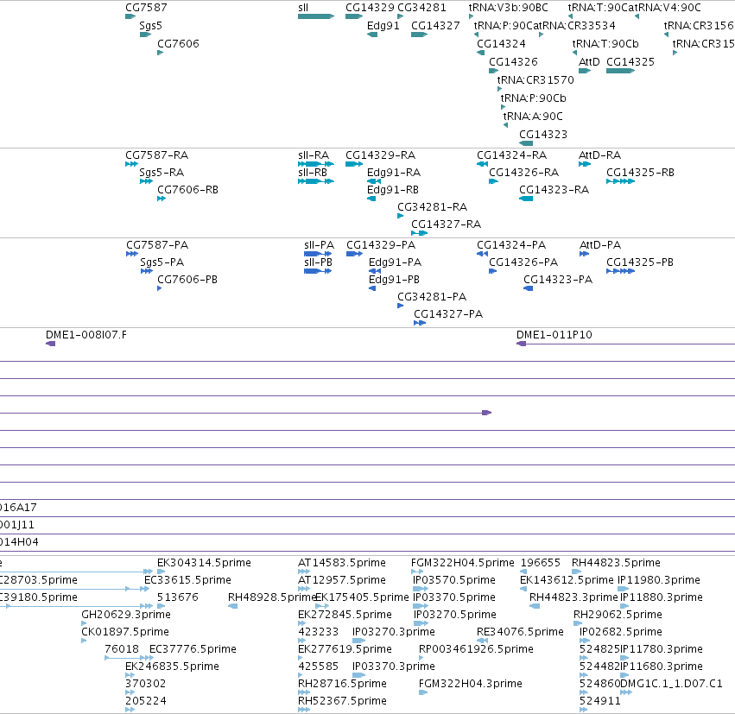Select CG14327-PA protein label
The height and width of the screenshot is (714, 735).
[448, 314]
